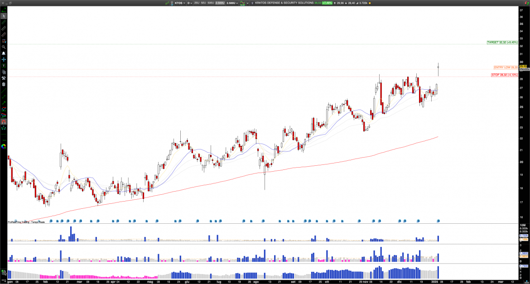This screenshot has height=284, width=530.
Task: Click the color wheel icon
Action: (x=4, y=146)
